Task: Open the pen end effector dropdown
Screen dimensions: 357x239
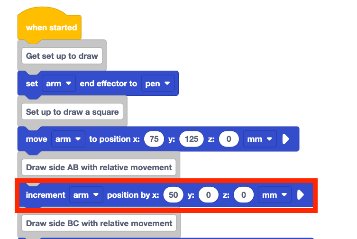Action: click(158, 83)
